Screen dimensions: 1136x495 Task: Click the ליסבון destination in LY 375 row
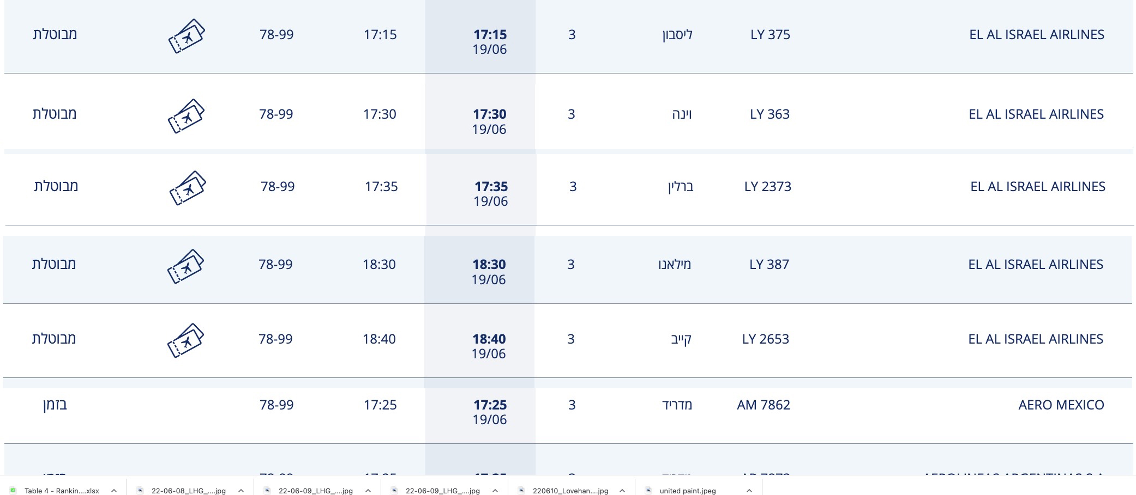pyautogui.click(x=677, y=35)
